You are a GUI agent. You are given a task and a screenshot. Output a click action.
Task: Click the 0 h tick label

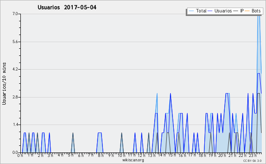20,155
